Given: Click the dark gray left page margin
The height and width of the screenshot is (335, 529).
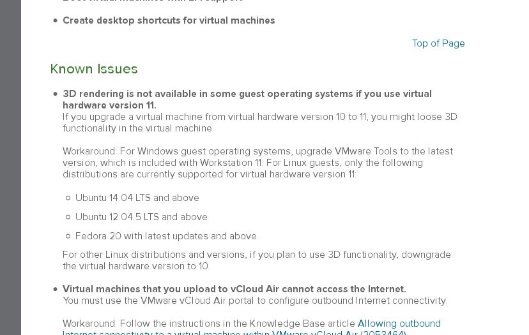Looking at the screenshot, I should pyautogui.click(x=10, y=167).
